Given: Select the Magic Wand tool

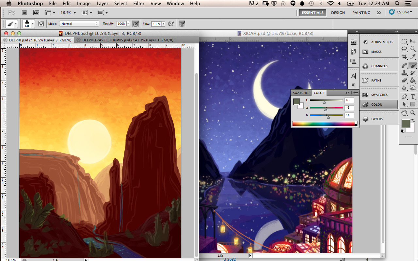Looking at the screenshot, I should click(413, 49).
